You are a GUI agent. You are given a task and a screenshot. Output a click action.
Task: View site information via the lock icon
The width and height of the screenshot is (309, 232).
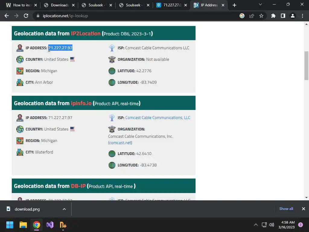click(x=38, y=16)
